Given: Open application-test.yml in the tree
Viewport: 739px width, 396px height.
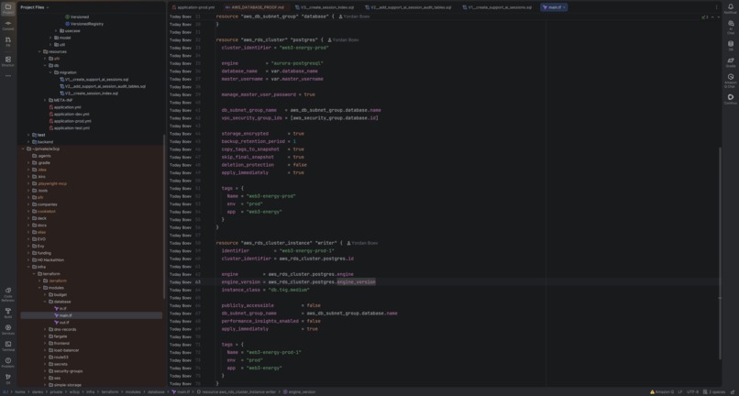Looking at the screenshot, I should [x=70, y=127].
